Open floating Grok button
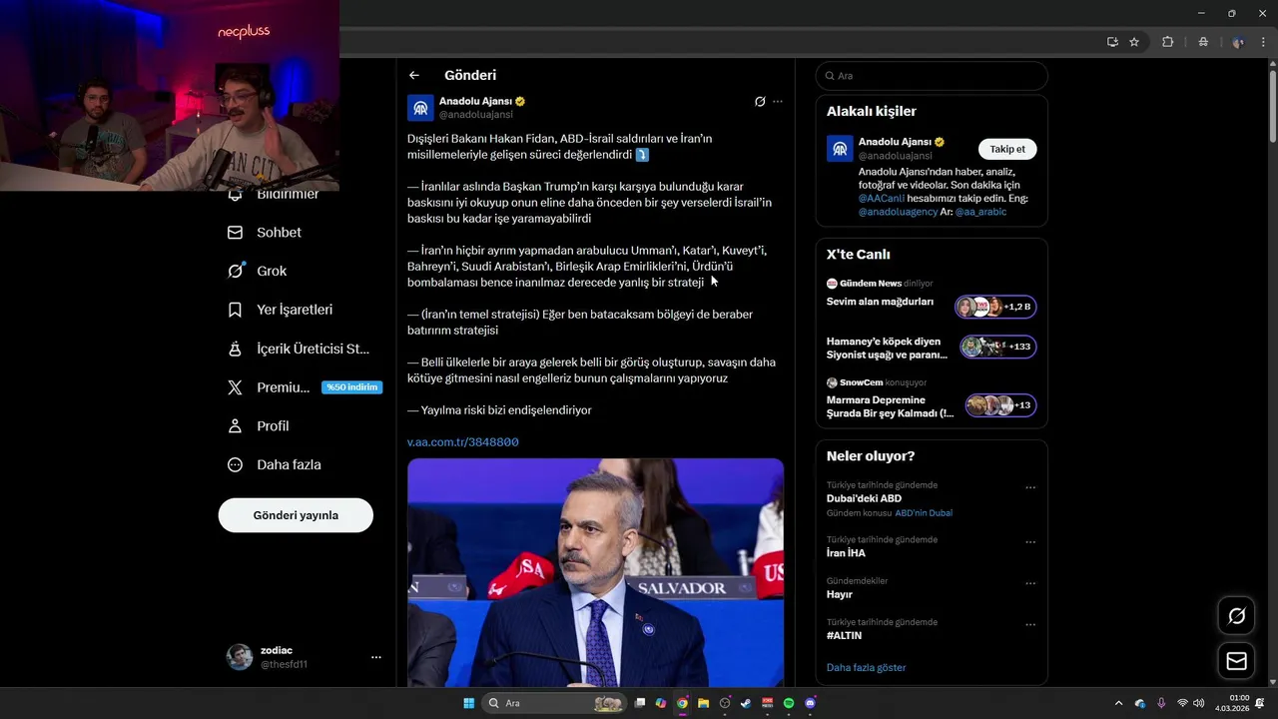 [x=1236, y=616]
